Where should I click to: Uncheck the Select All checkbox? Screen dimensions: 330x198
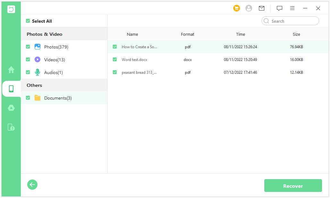(28, 21)
